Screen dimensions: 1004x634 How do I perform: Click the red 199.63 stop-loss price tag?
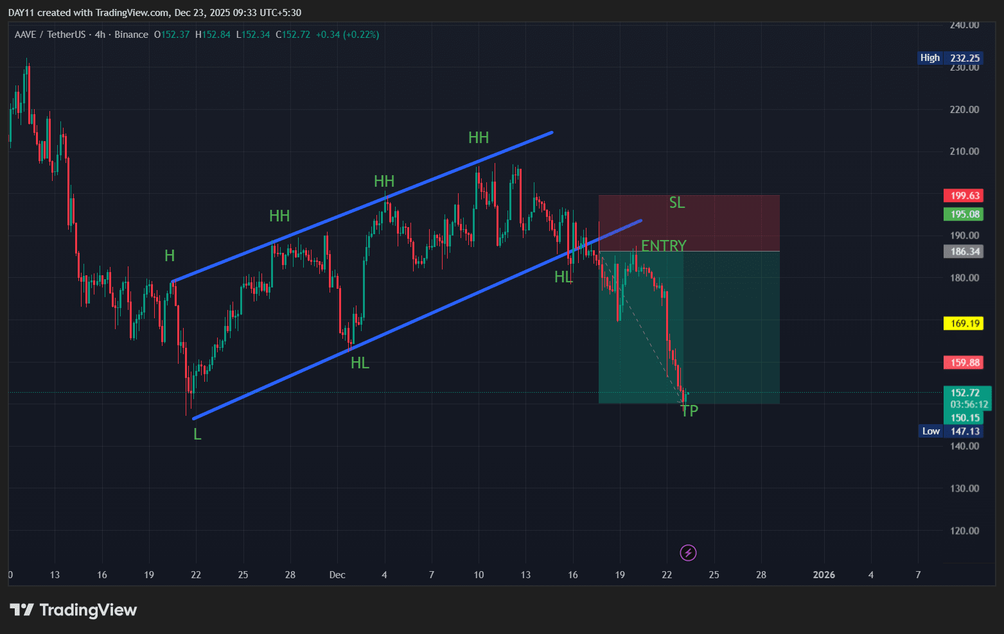point(964,196)
